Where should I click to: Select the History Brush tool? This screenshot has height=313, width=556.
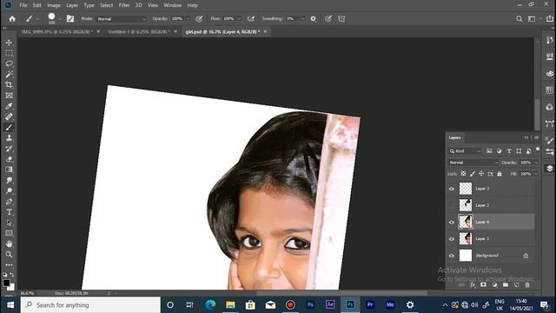10,149
